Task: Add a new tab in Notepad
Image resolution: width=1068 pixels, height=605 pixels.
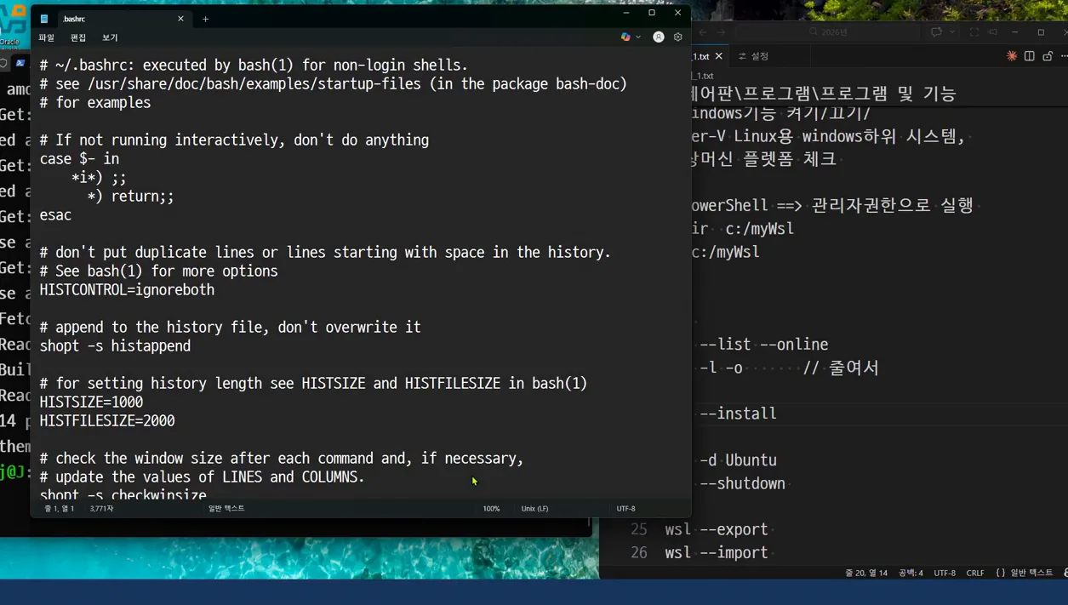Action: coord(205,19)
